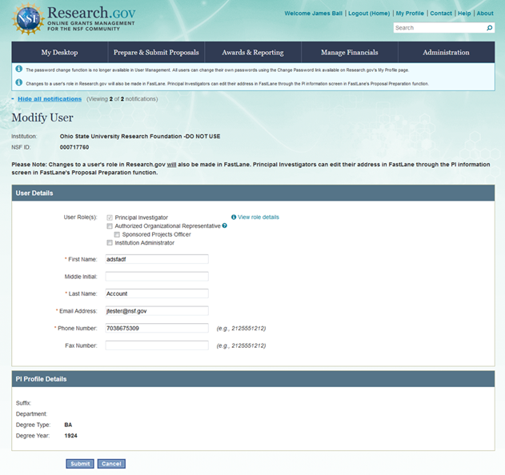Viewport: 505px width, 475px height.
Task: Open the Administration menu
Action: [x=447, y=52]
